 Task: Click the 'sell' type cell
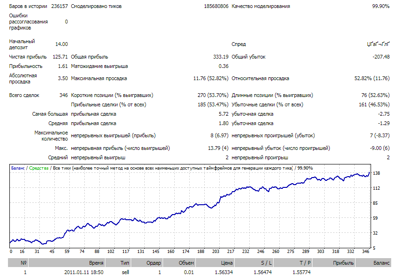click(126, 272)
